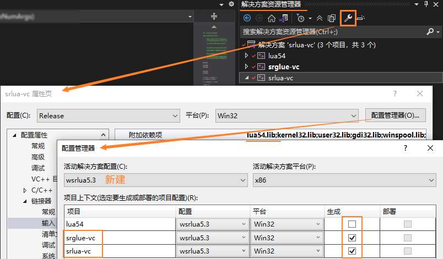Click the search magnifier icon

click(430, 31)
